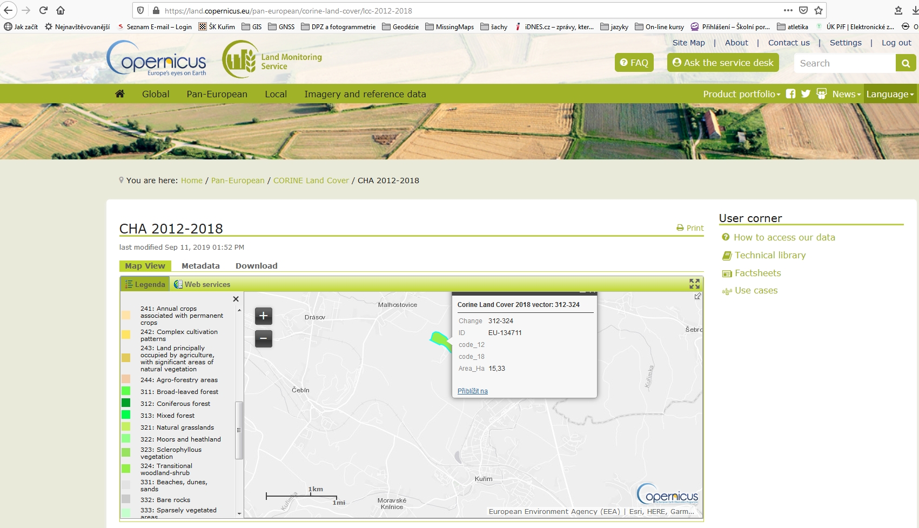Image resolution: width=919 pixels, height=528 pixels.
Task: Open Copernicus Facebook page icon
Action: (x=790, y=93)
